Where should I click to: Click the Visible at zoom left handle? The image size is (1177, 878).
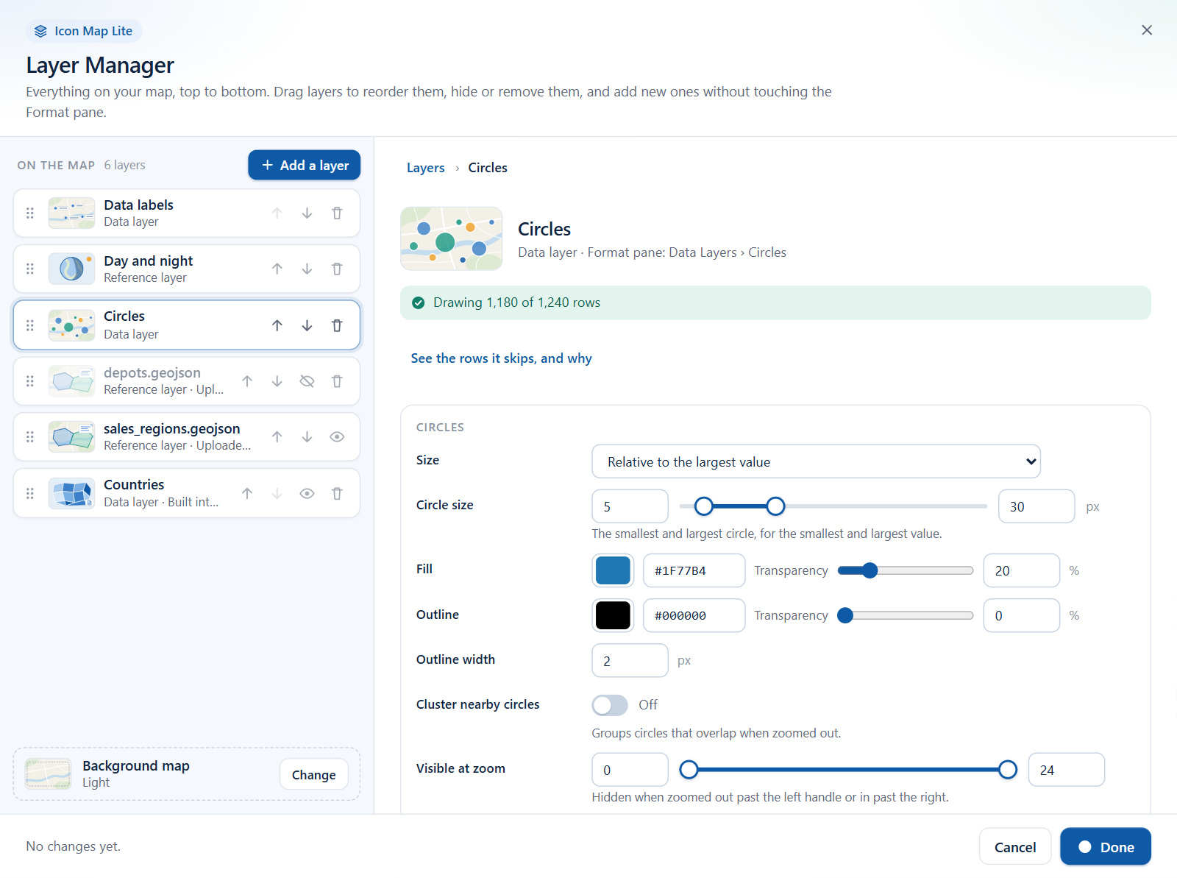pos(689,770)
